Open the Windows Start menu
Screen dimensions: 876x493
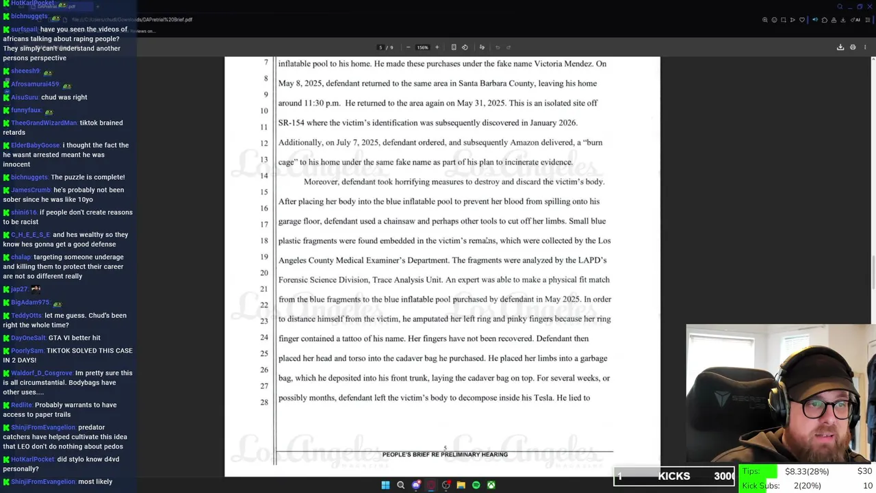click(385, 485)
